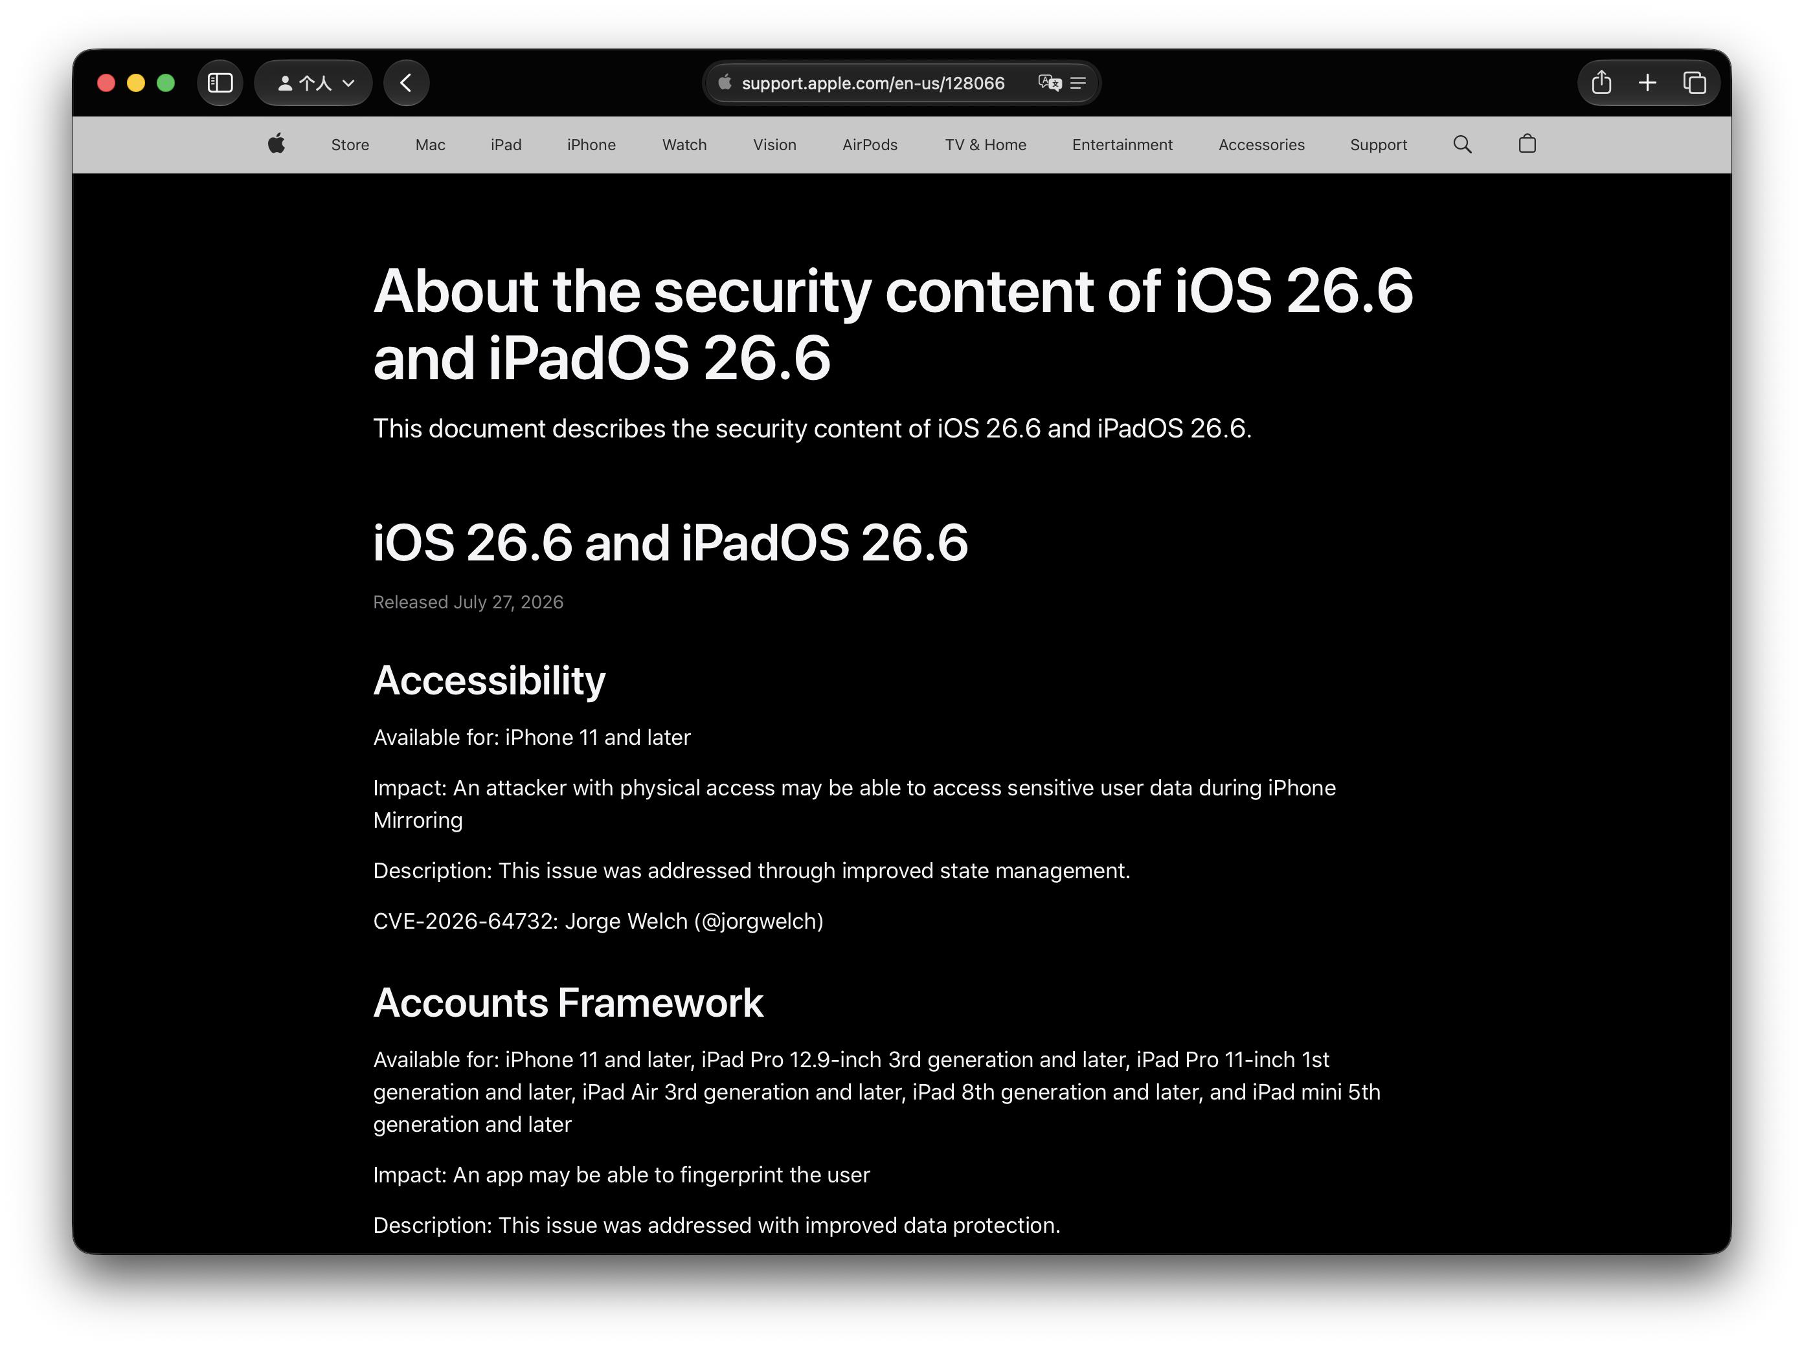1804x1350 pixels.
Task: Open the site search magnifier icon
Action: click(x=1462, y=144)
